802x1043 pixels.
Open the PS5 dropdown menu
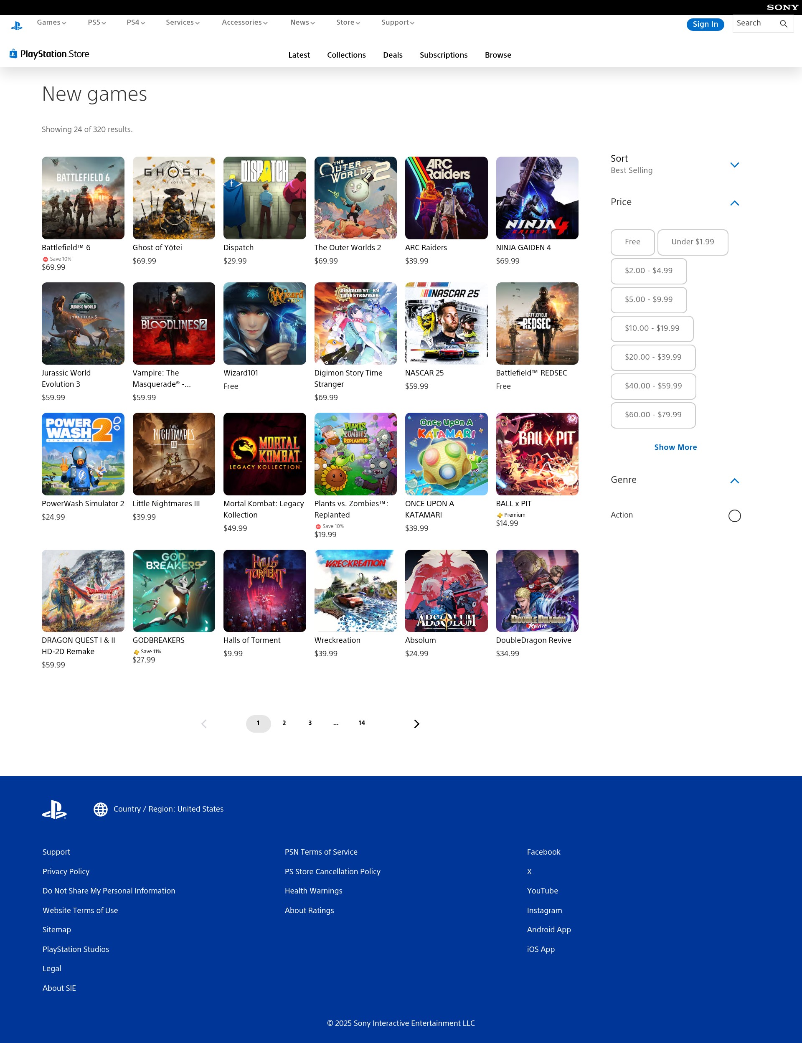(97, 23)
